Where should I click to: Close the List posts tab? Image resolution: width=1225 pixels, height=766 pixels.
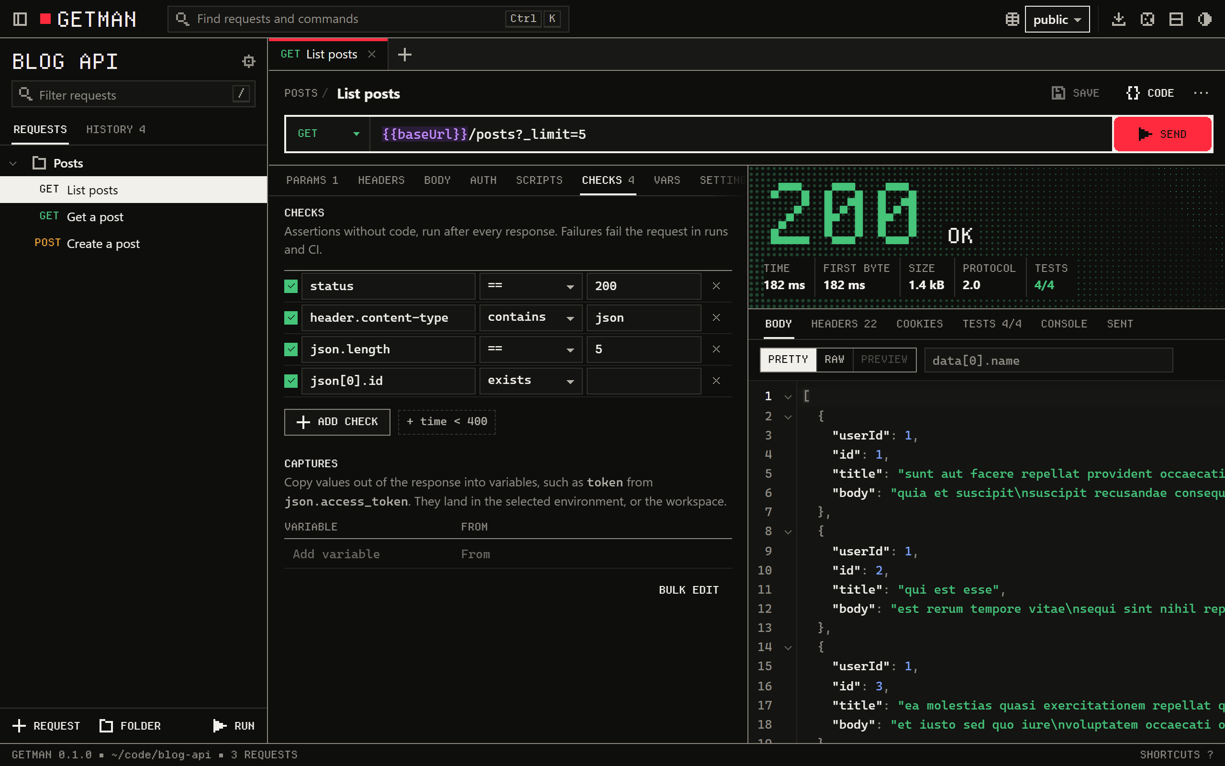tap(371, 54)
